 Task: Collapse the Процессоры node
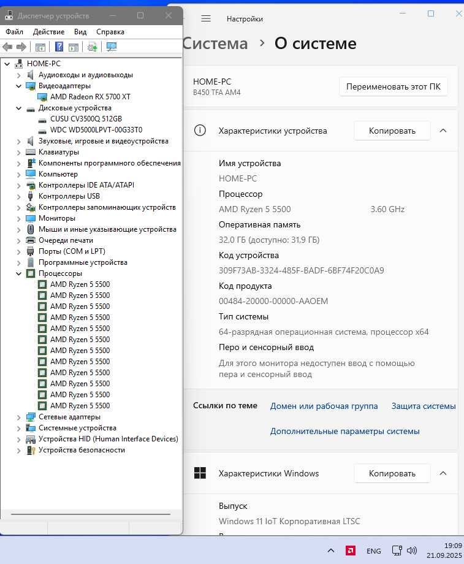[19, 274]
